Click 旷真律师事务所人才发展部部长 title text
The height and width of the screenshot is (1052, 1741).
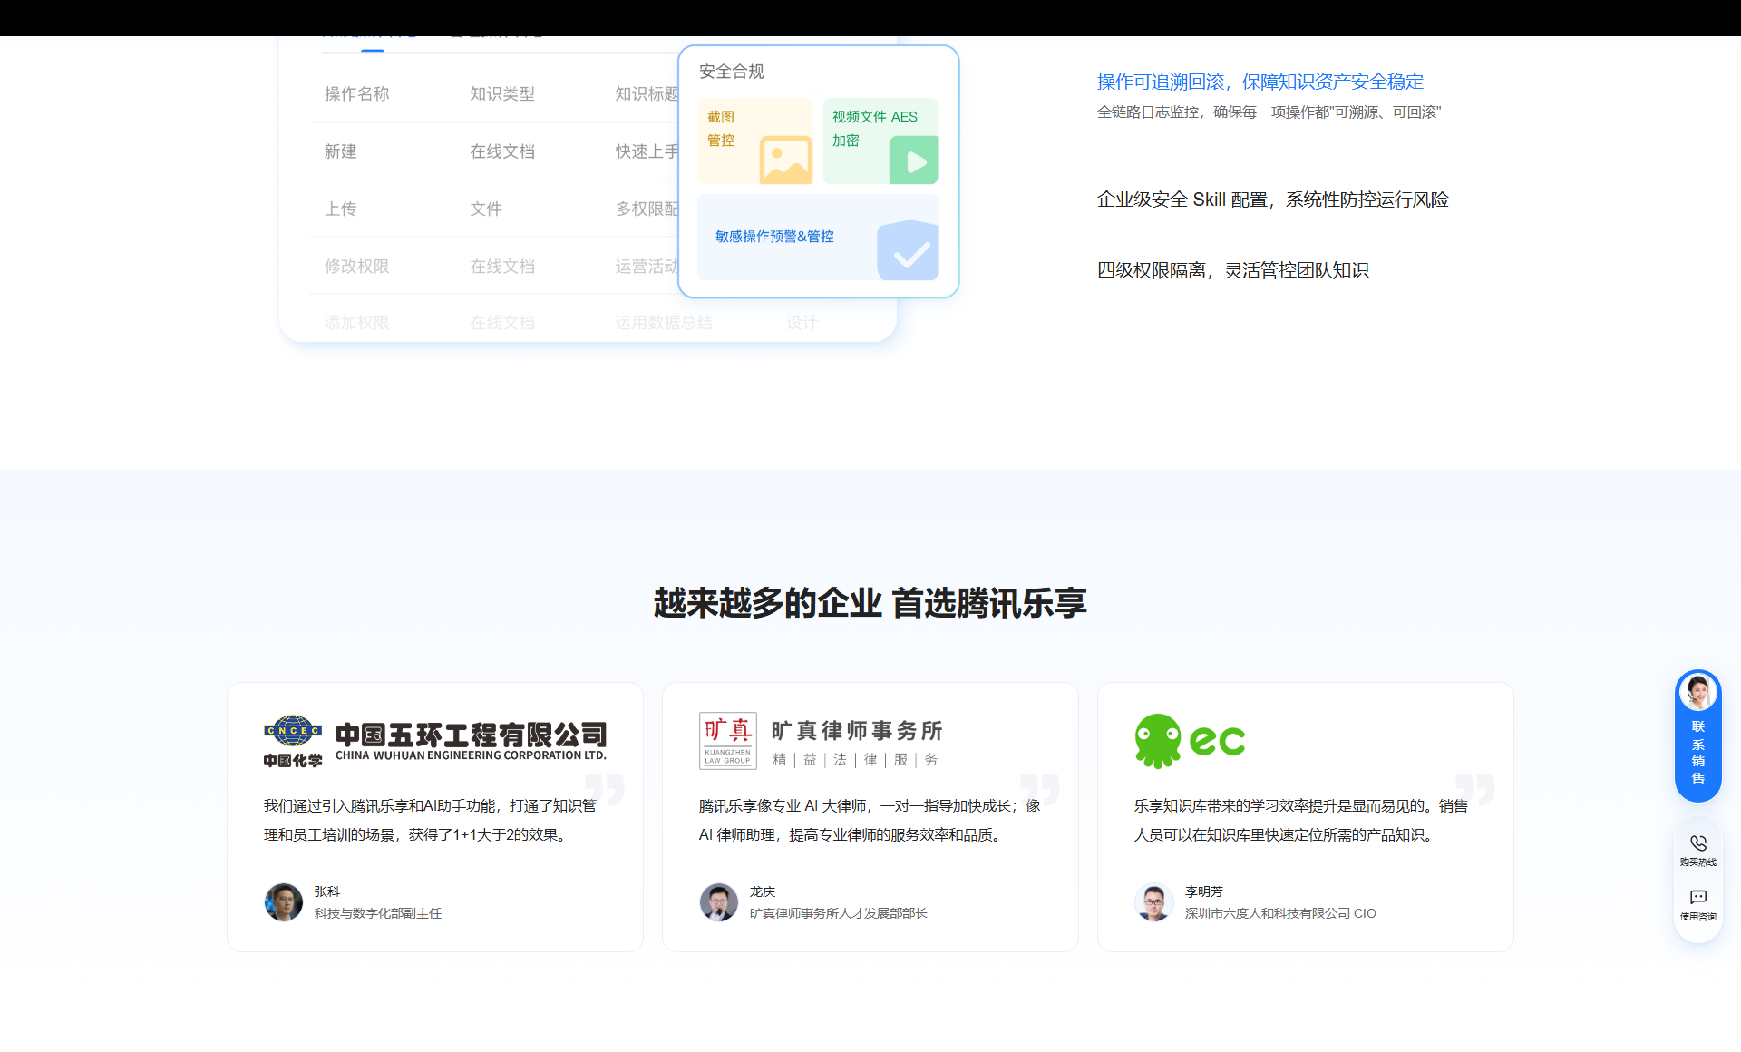(x=839, y=913)
